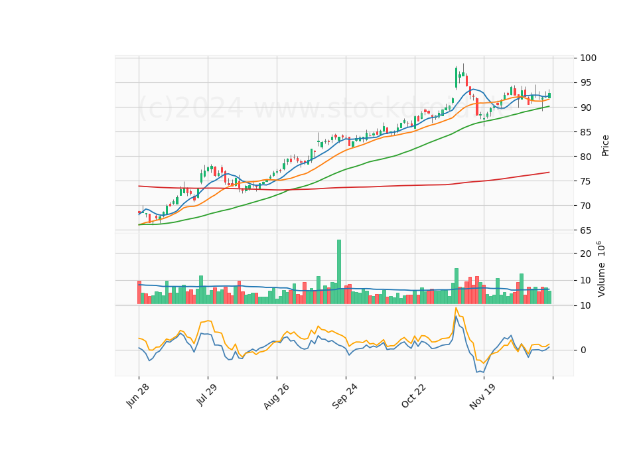Click the price axis value 85
Image resolution: width=637 pixels, height=458 pixels.
coord(586,132)
